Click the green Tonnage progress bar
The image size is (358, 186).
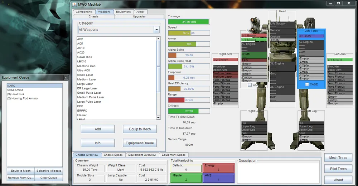click(x=188, y=22)
